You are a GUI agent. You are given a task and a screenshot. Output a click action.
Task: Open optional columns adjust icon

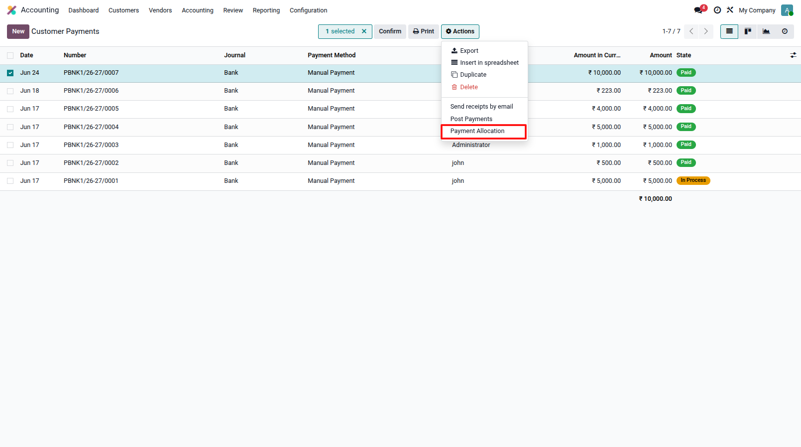pos(793,55)
